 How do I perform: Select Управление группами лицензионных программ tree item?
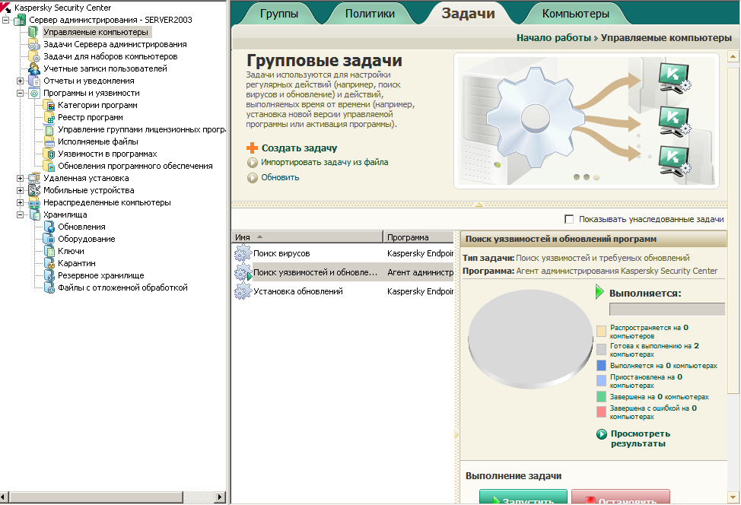coord(142,129)
